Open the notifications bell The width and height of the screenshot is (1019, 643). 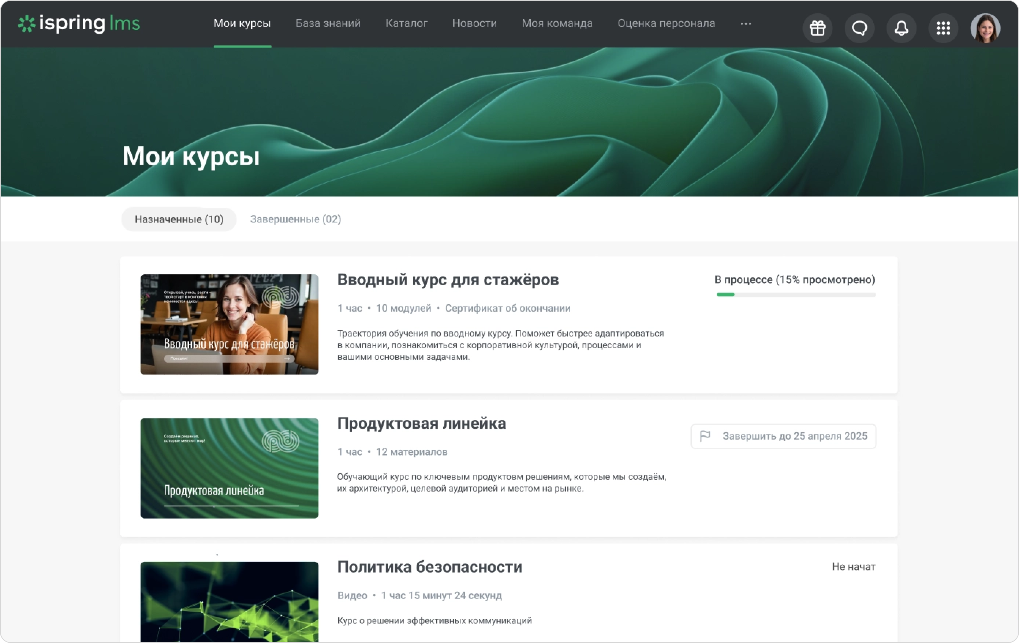click(901, 28)
